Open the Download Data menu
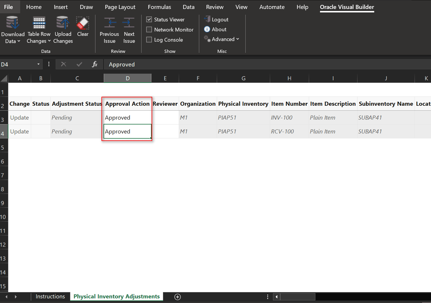The height and width of the screenshot is (303, 431). [x=13, y=30]
